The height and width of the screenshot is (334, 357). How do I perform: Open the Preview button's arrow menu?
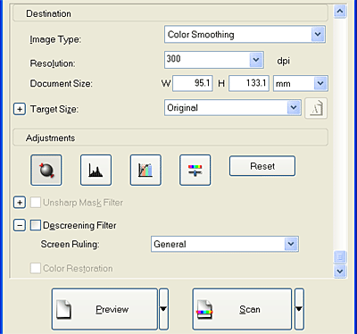(x=163, y=309)
